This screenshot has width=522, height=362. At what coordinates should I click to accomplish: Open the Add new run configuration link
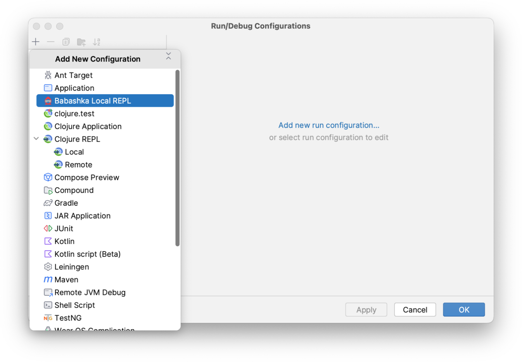pos(329,125)
